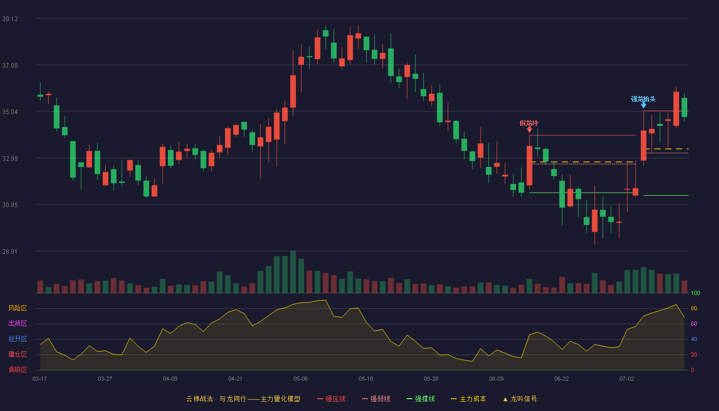Click the 建仓区 zone label
719x411 pixels.
coord(17,354)
